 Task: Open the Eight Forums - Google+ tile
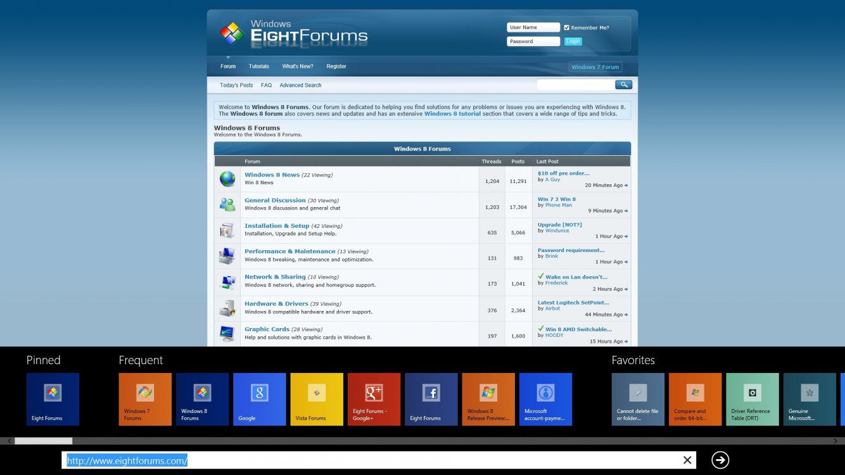pos(374,399)
